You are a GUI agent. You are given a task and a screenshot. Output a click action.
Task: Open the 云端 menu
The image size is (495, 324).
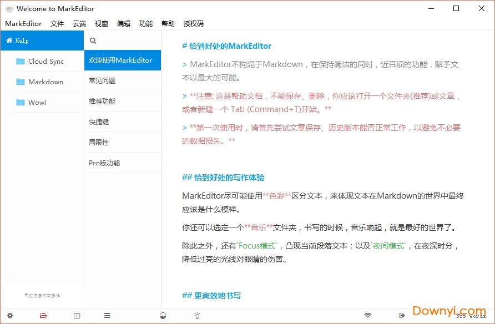tap(79, 23)
